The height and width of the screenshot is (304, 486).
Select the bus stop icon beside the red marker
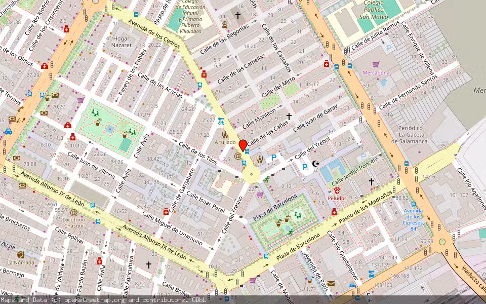pos(247,151)
